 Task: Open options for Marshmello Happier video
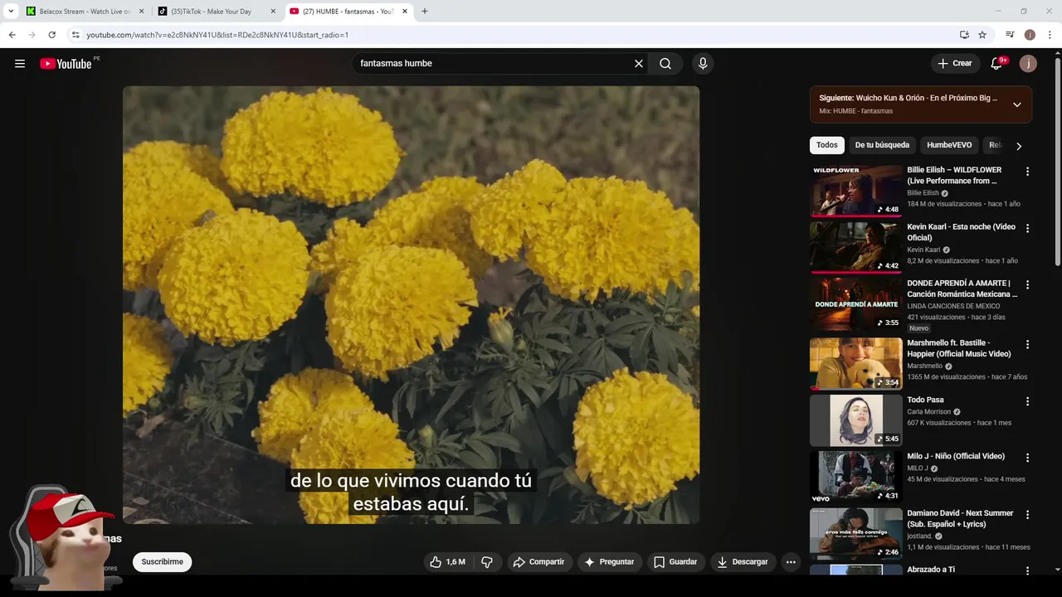click(1027, 344)
